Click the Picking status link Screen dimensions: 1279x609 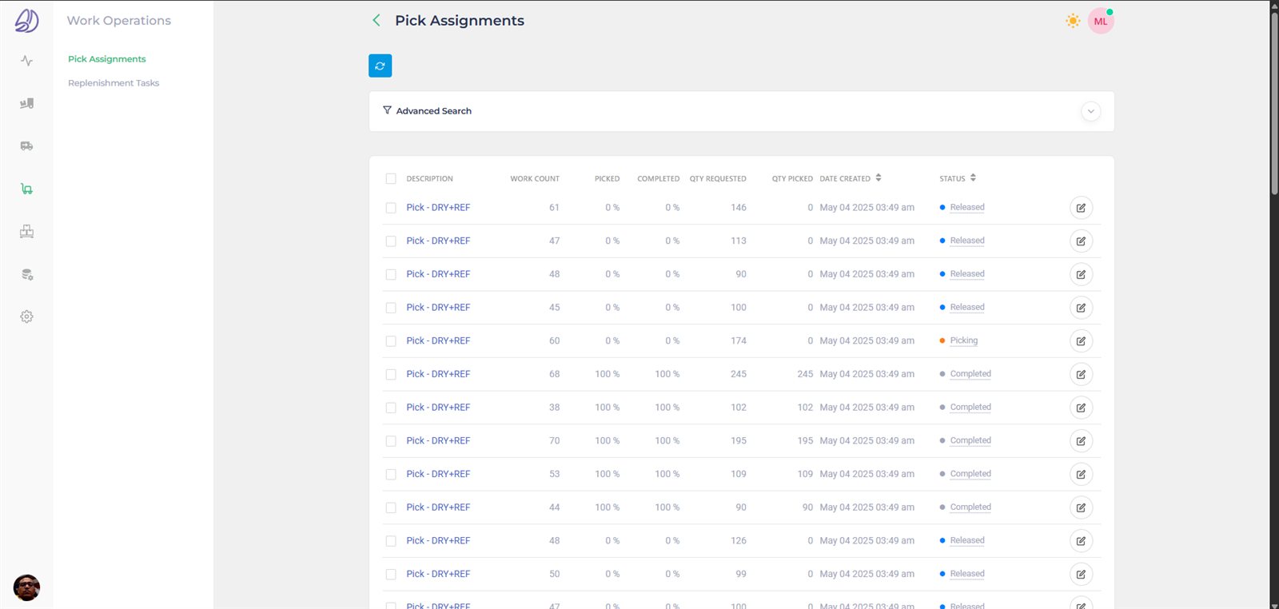(x=963, y=340)
